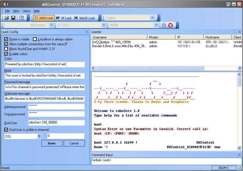Toggle Allow multiple connections from same IP
This screenshot has height=171, width=243.
(6, 44)
